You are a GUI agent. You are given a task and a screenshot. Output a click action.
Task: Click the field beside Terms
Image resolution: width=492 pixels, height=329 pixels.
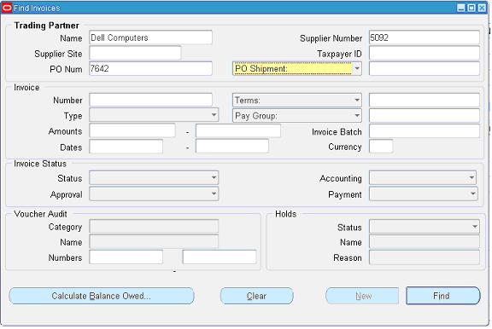coord(425,101)
